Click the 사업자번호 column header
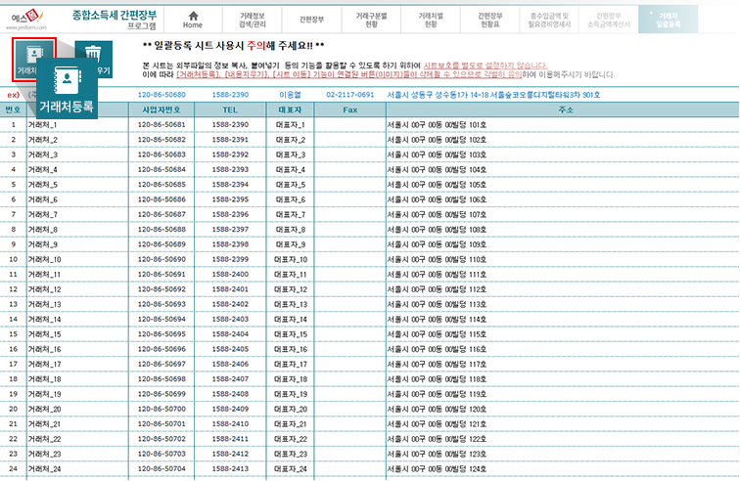The image size is (740, 481). click(x=162, y=109)
